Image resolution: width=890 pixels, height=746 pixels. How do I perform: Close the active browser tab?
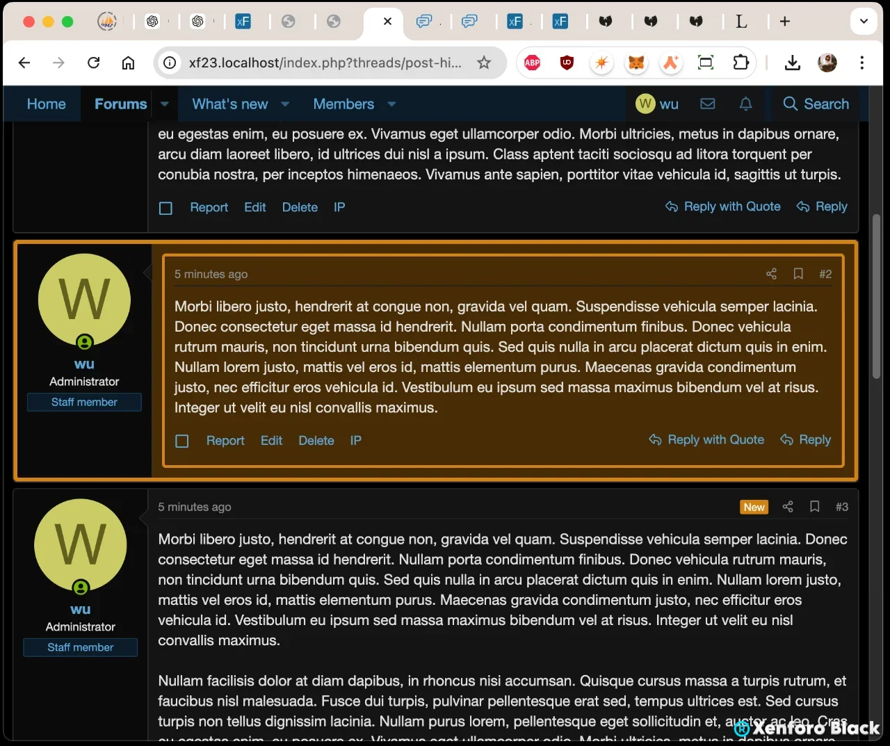[387, 22]
